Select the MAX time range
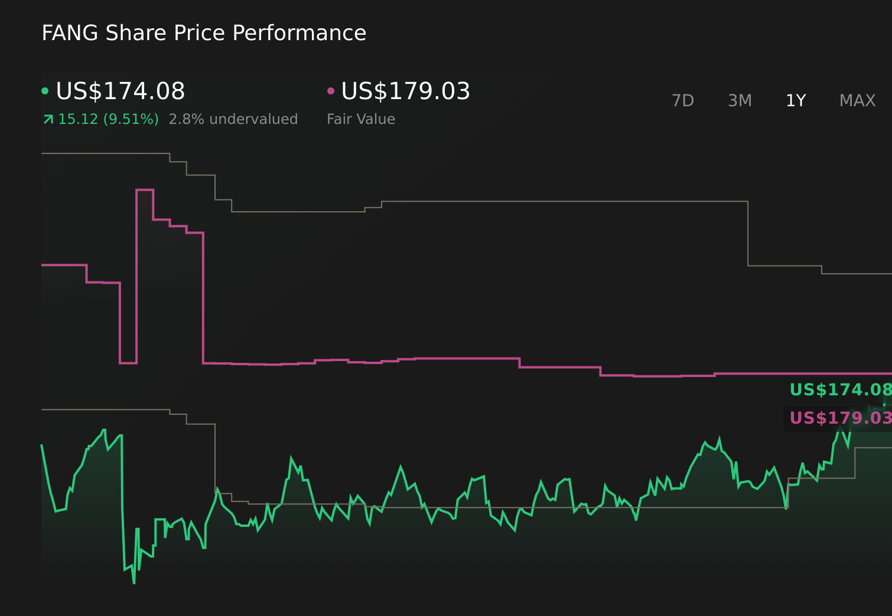 [x=857, y=100]
